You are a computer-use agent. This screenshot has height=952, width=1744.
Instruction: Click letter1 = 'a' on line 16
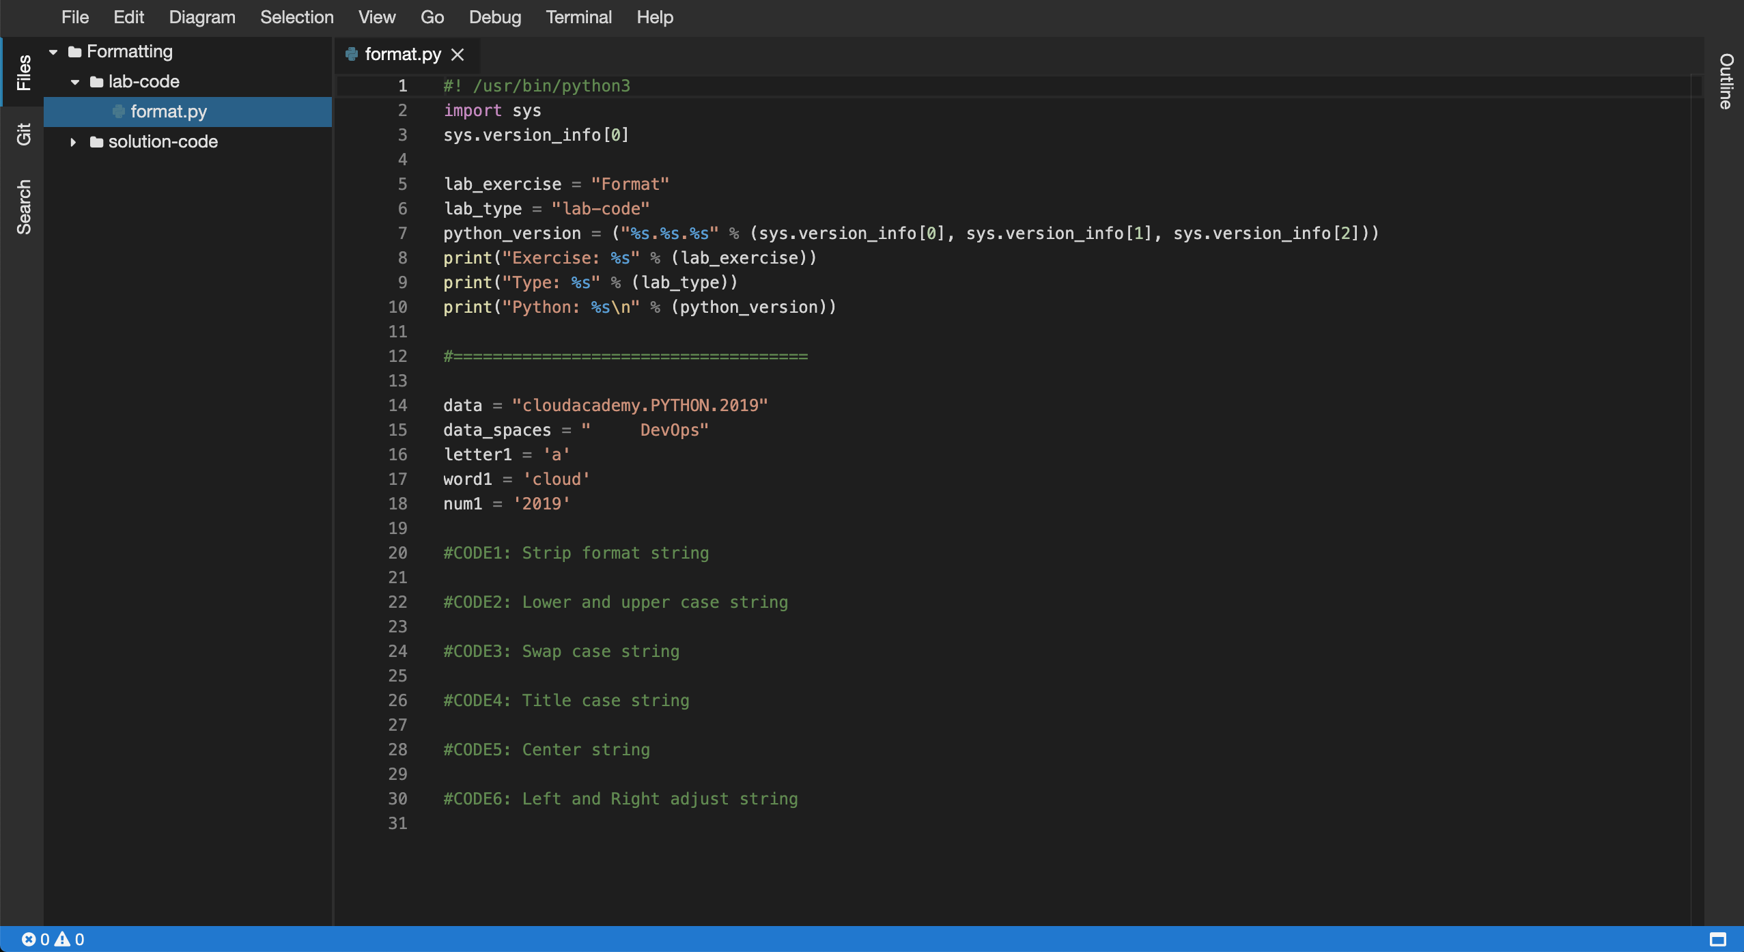click(507, 455)
